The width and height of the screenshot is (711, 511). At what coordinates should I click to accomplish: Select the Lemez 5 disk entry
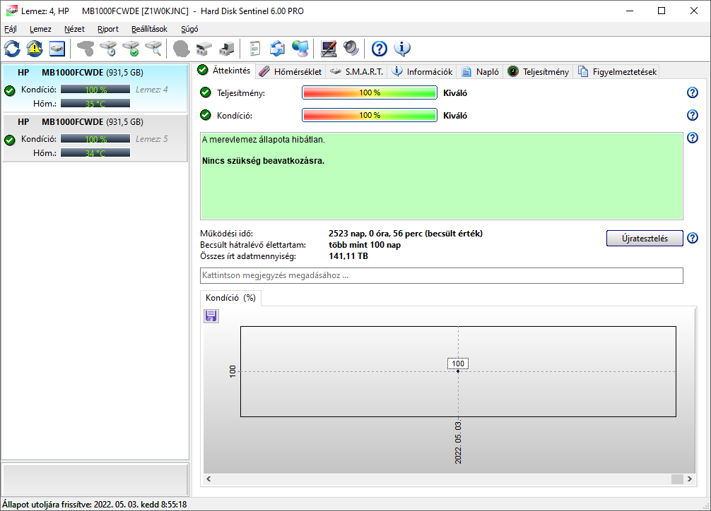95,138
